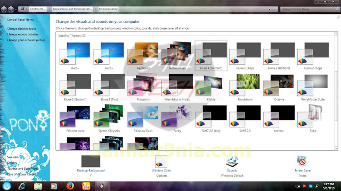341x191 pixels.
Task: Expand dropdown arrow after Appearance and Personalization
Action: click(x=96, y=9)
